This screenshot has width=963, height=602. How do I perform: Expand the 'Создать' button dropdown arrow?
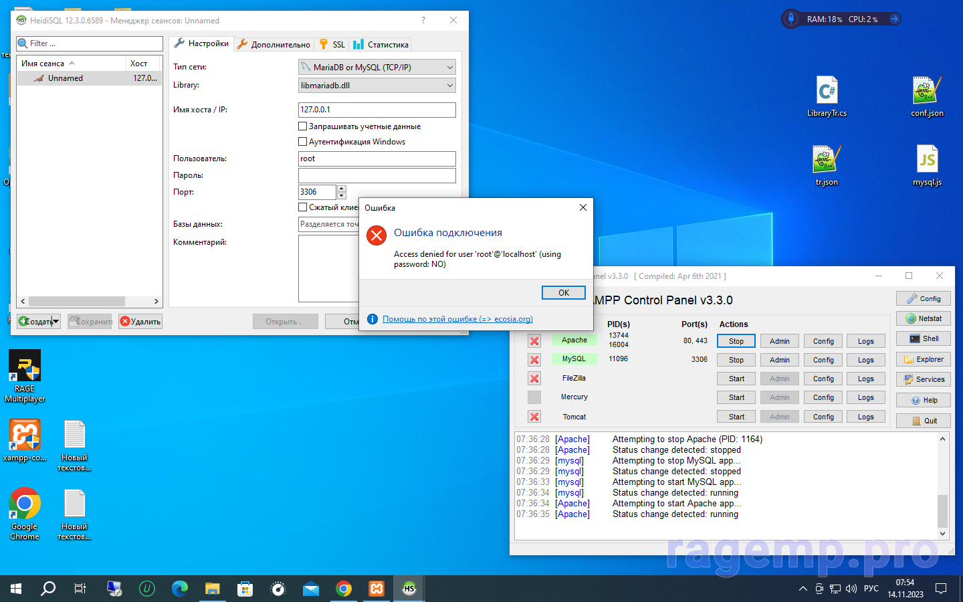pyautogui.click(x=56, y=322)
